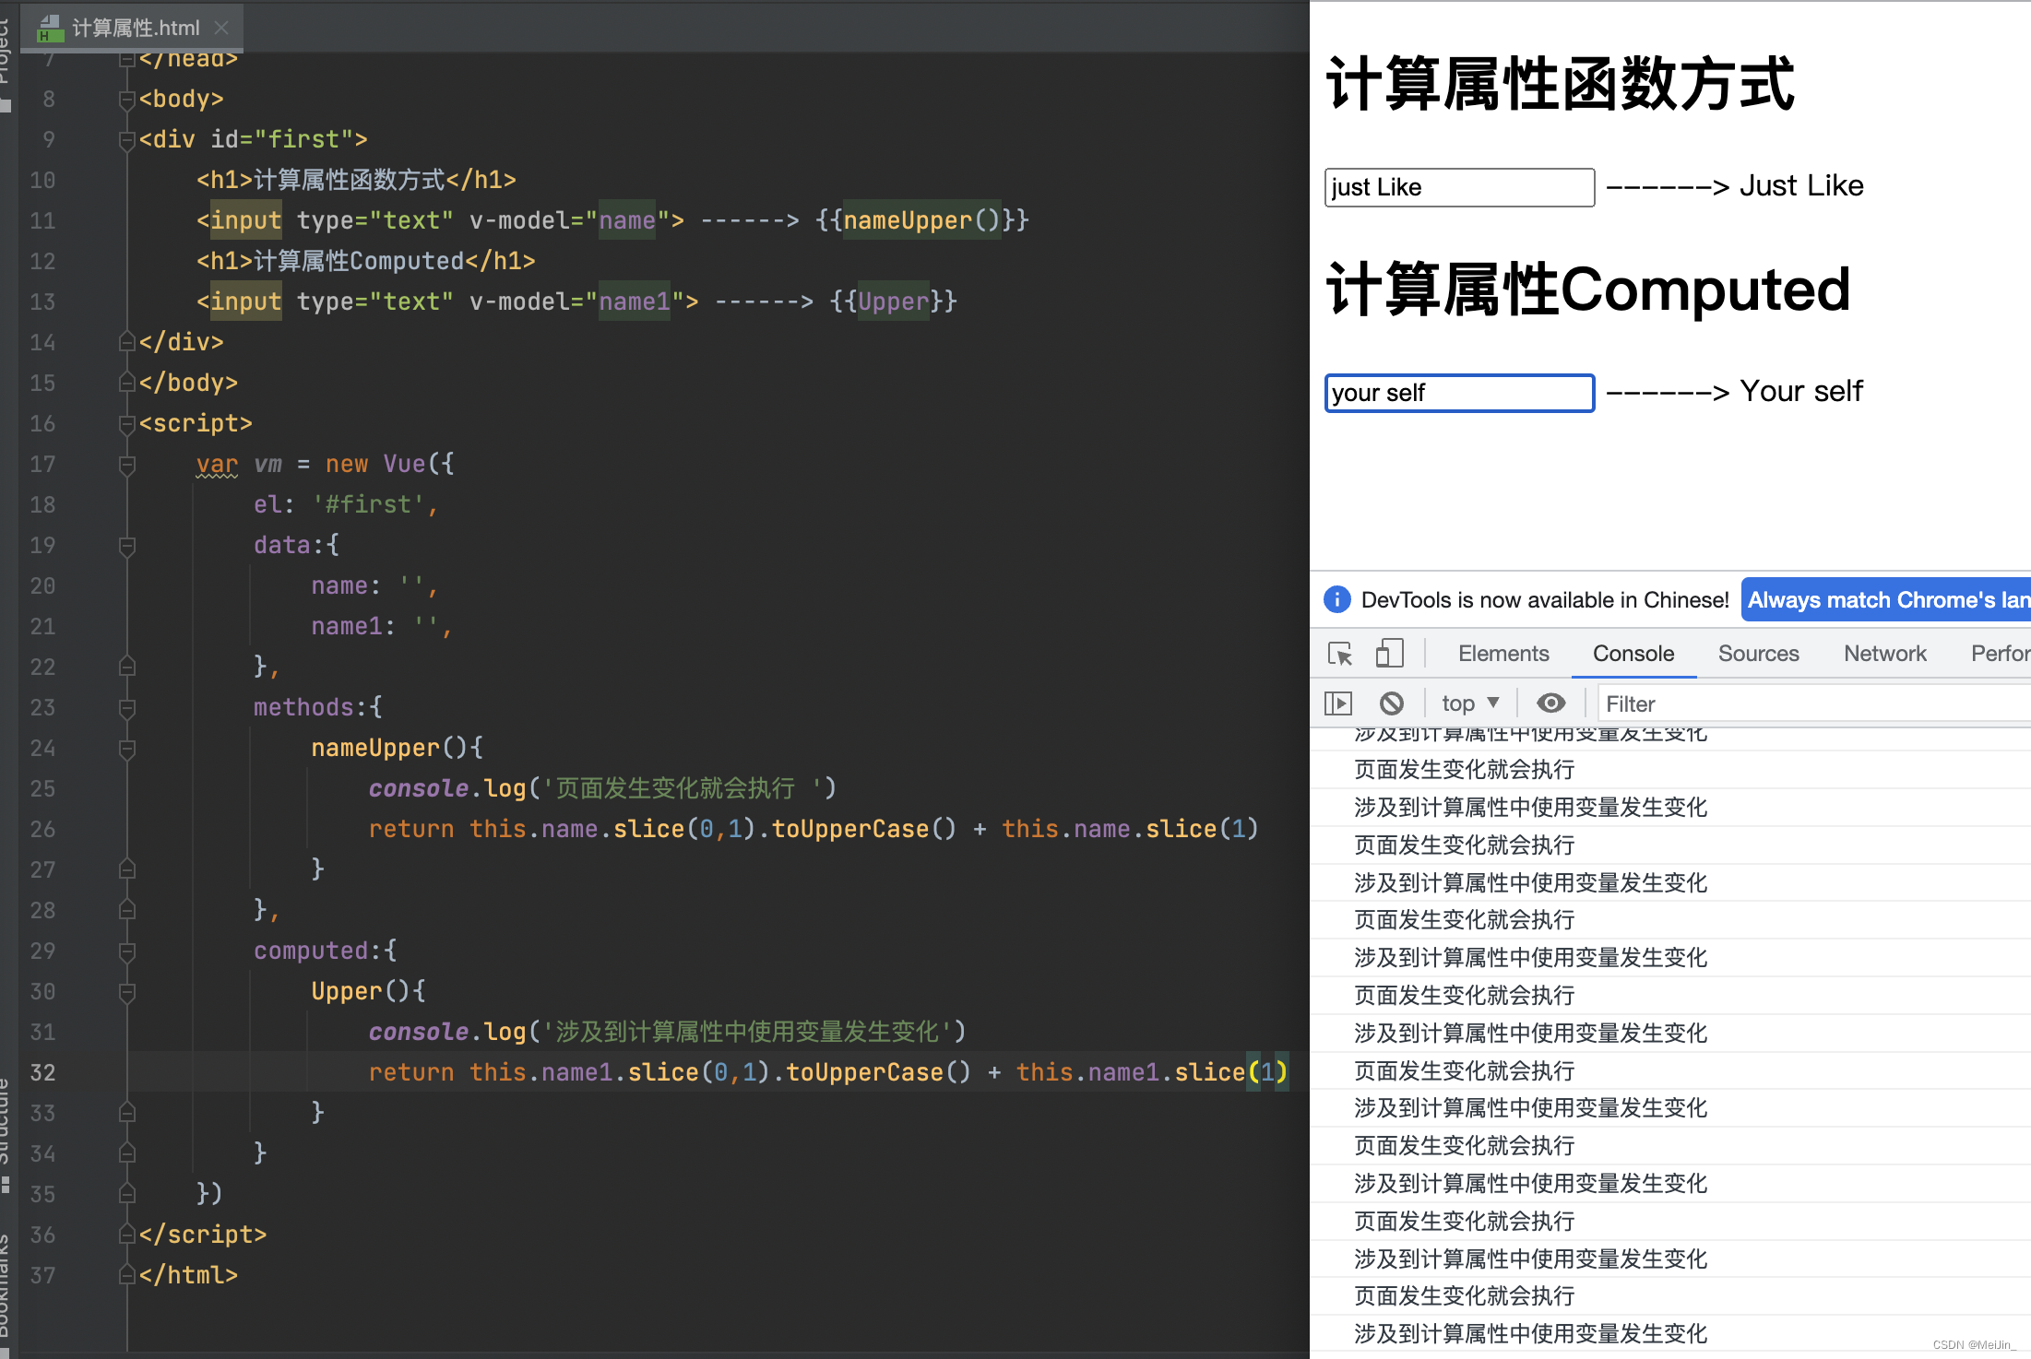Screen dimensions: 2031x1359
Task: Toggle the eye/visibility icon in Console
Action: (1550, 703)
